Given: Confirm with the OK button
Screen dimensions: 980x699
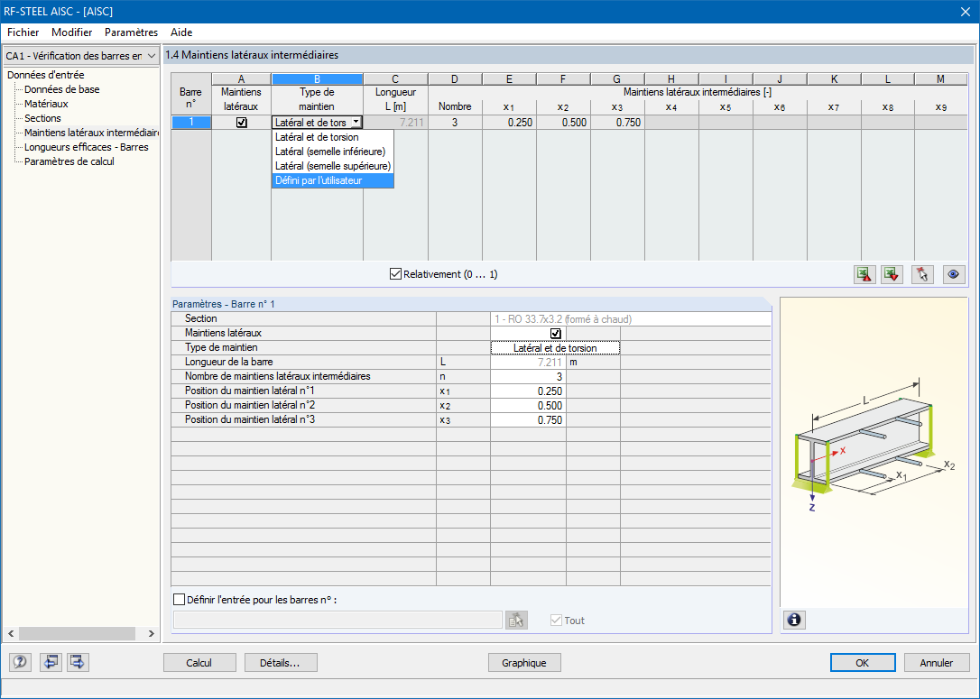Looking at the screenshot, I should [863, 663].
